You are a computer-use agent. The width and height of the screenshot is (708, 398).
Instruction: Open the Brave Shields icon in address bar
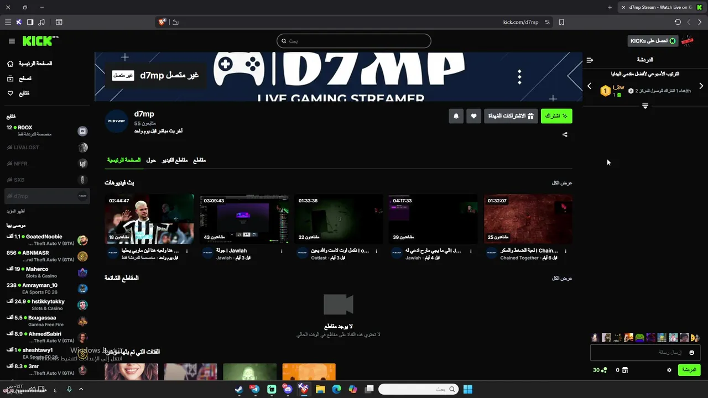click(x=162, y=22)
